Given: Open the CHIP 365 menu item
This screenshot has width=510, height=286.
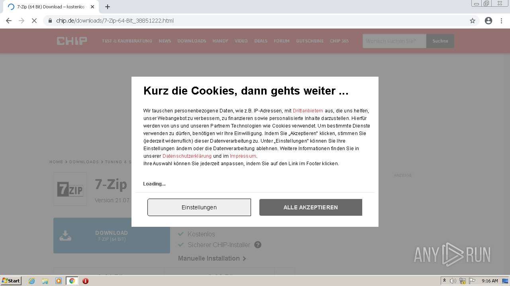Looking at the screenshot, I should tap(339, 41).
